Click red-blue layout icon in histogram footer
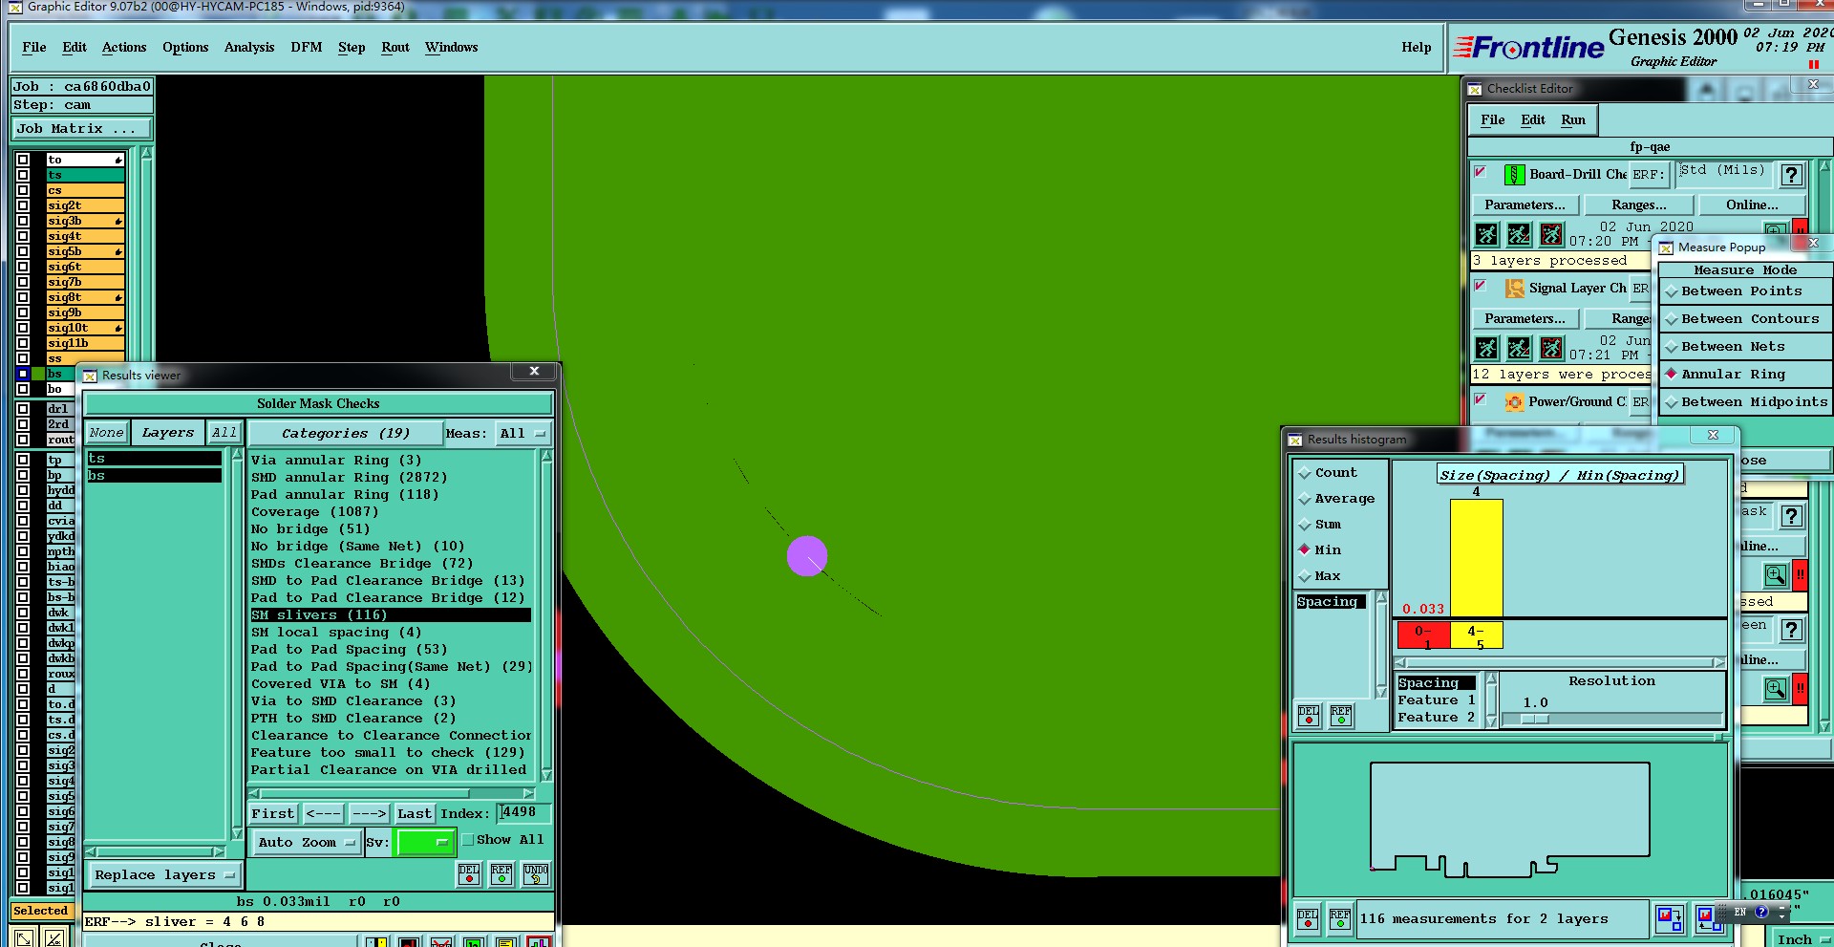The image size is (1834, 947). click(x=1670, y=919)
